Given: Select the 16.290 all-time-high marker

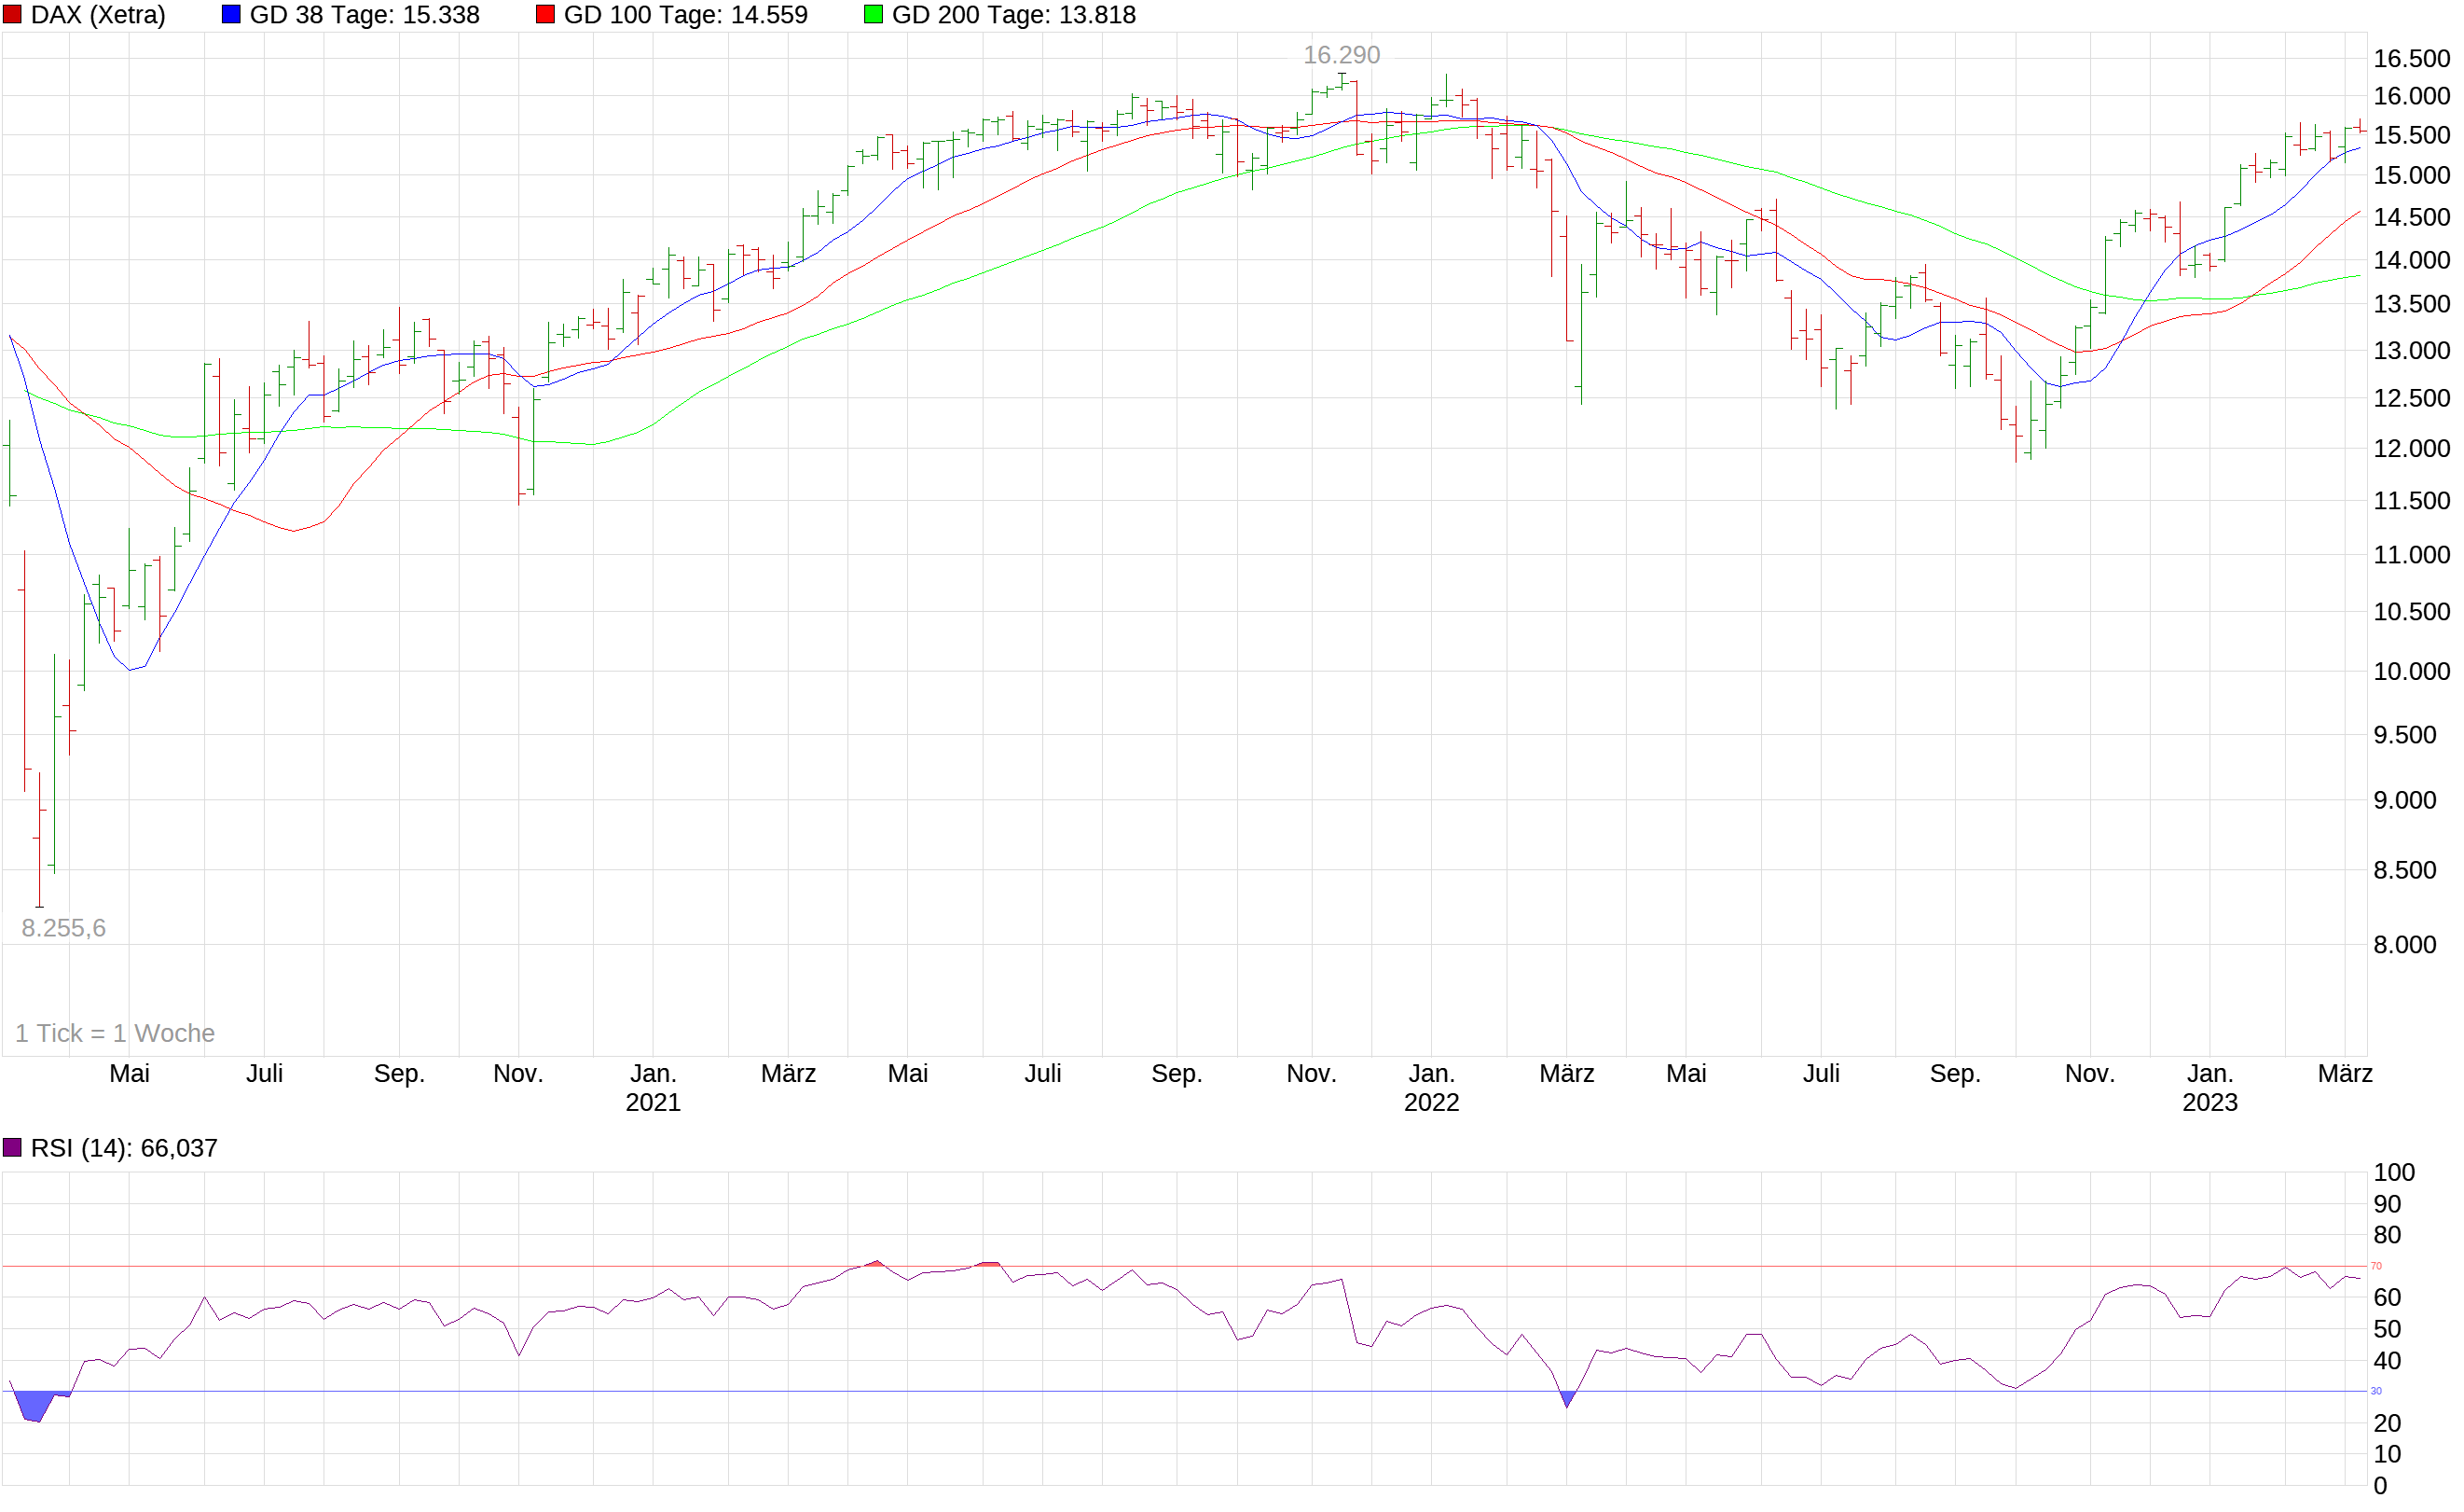Looking at the screenshot, I should pos(1341,55).
